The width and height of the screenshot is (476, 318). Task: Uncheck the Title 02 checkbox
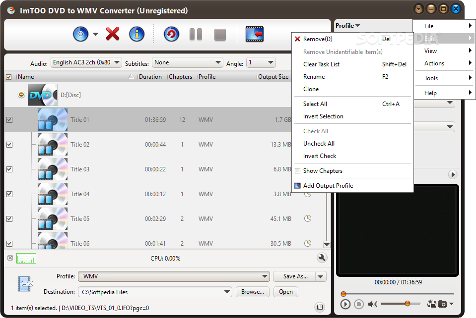point(9,145)
